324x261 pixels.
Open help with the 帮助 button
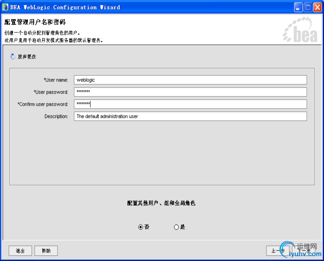tap(46, 251)
